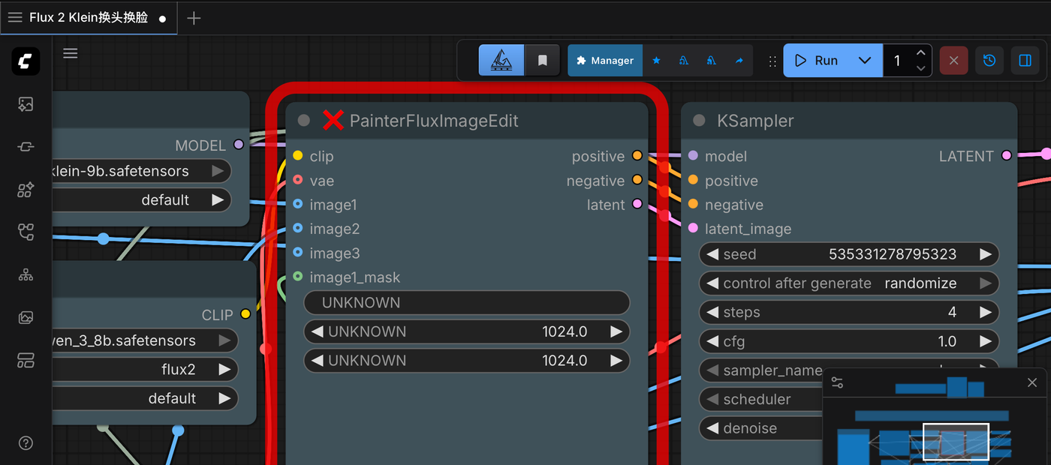Image resolution: width=1051 pixels, height=465 pixels.
Task: Open the image gallery sidebar panel
Action: point(26,318)
